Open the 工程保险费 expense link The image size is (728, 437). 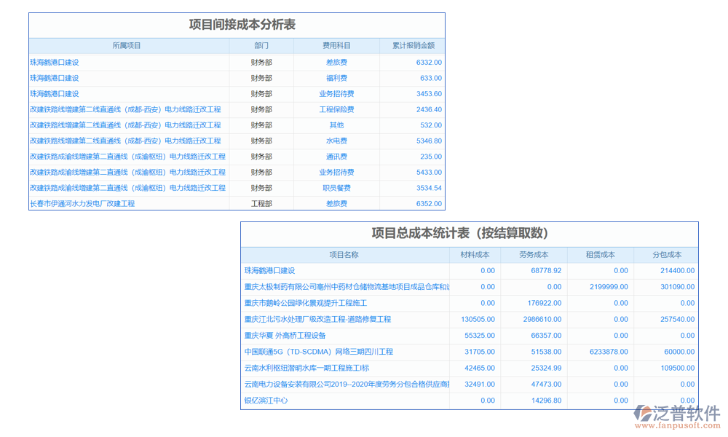click(336, 109)
